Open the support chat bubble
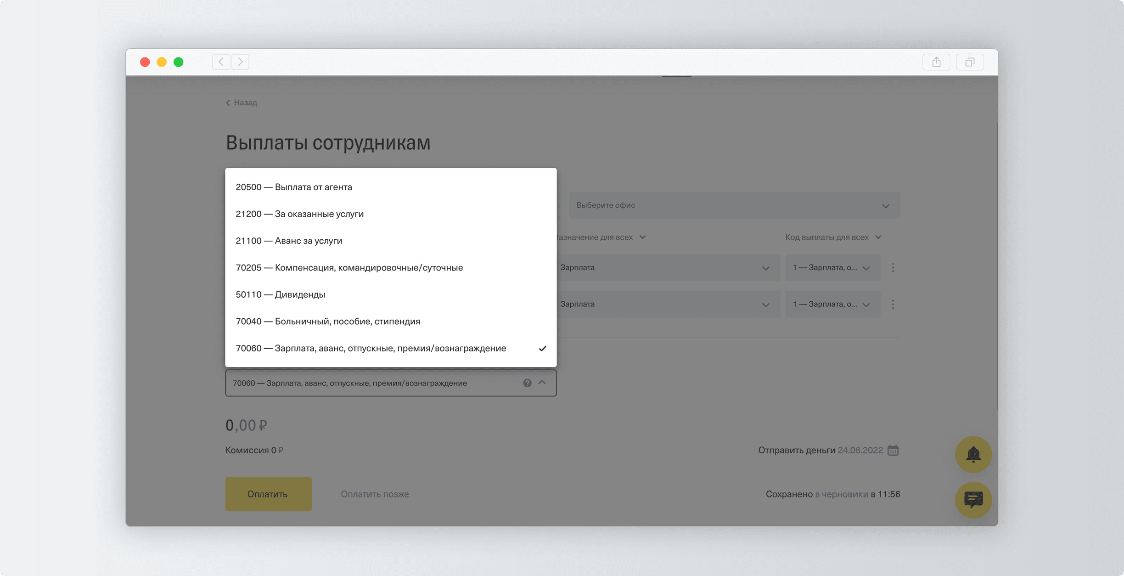Viewport: 1124px width, 576px height. point(973,500)
